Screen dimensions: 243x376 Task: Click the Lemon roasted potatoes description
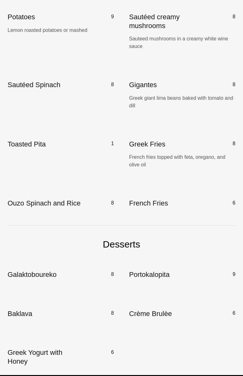47,30
